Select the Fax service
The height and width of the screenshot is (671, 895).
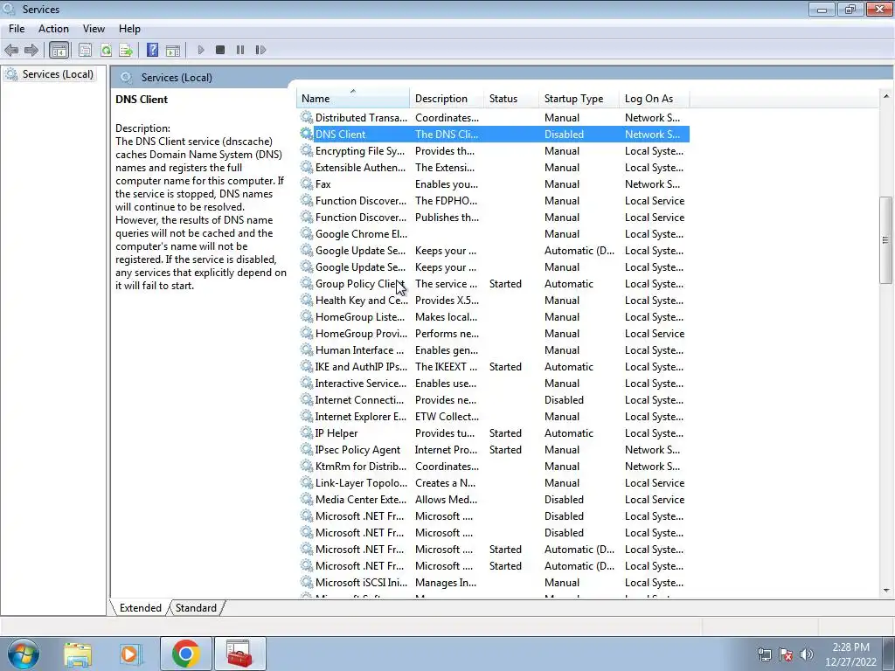click(x=494, y=184)
